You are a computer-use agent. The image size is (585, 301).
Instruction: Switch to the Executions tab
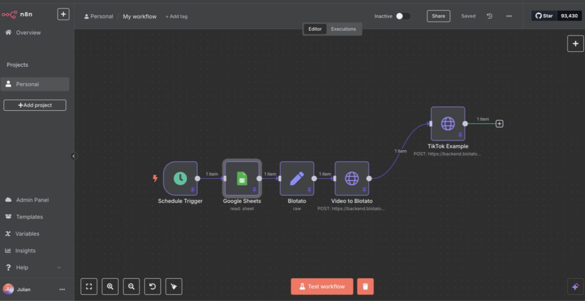tap(343, 29)
